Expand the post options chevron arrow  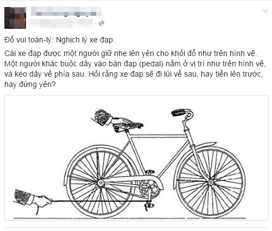coord(265,11)
